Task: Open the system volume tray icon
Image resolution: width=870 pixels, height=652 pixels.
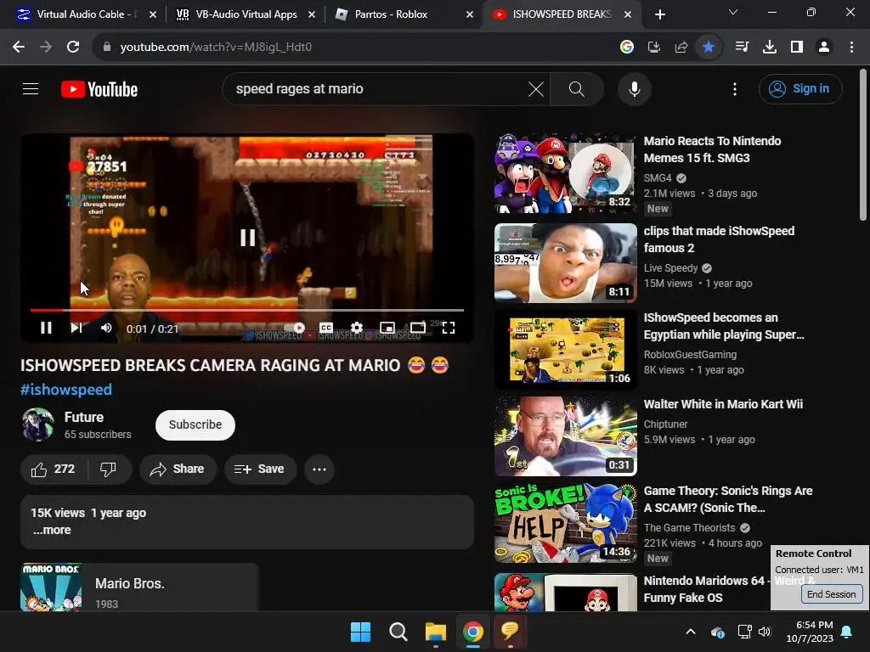Action: (x=765, y=632)
